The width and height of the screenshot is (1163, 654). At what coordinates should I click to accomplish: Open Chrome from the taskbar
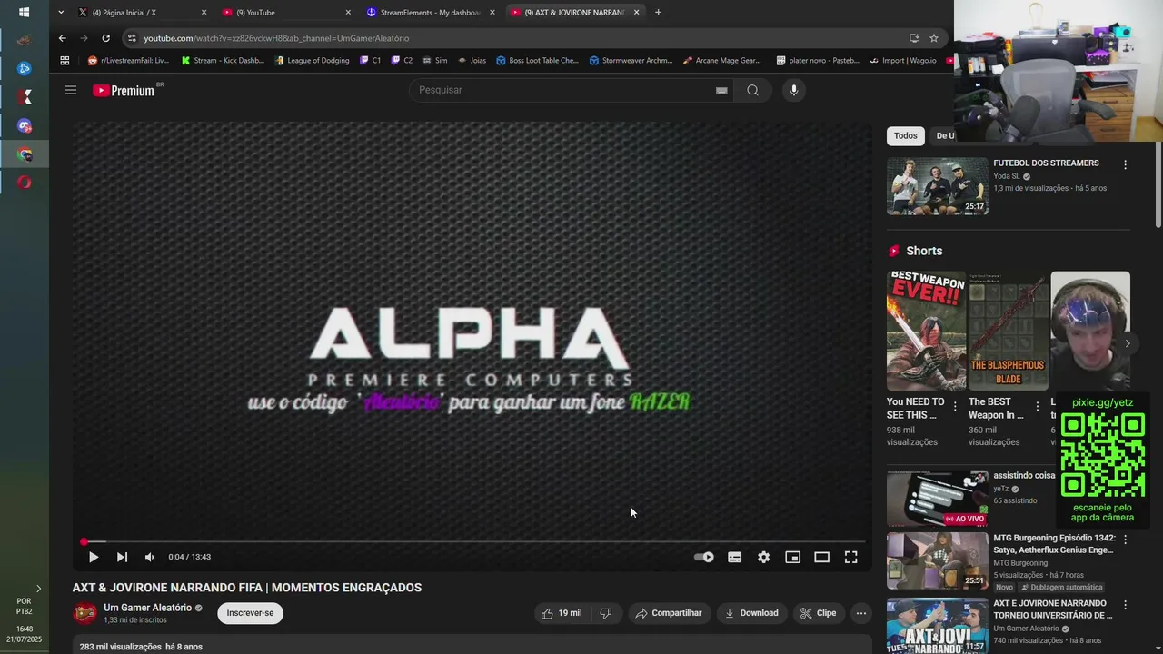25,155
